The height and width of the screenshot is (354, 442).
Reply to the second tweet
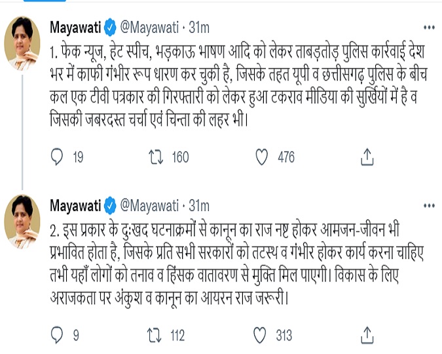click(x=57, y=336)
